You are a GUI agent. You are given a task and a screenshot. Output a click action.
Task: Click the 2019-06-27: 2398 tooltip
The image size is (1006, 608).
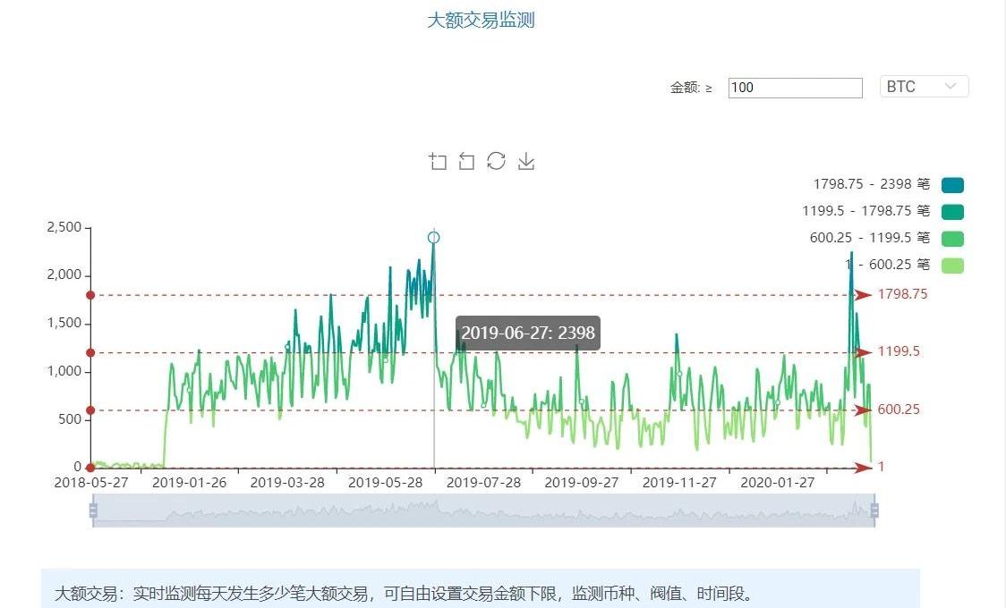coord(528,334)
